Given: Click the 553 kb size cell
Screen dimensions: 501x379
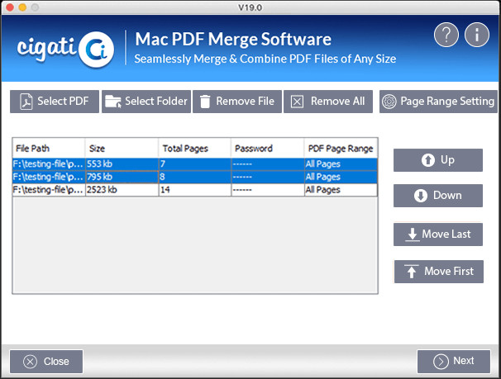Looking at the screenshot, I should click(122, 164).
